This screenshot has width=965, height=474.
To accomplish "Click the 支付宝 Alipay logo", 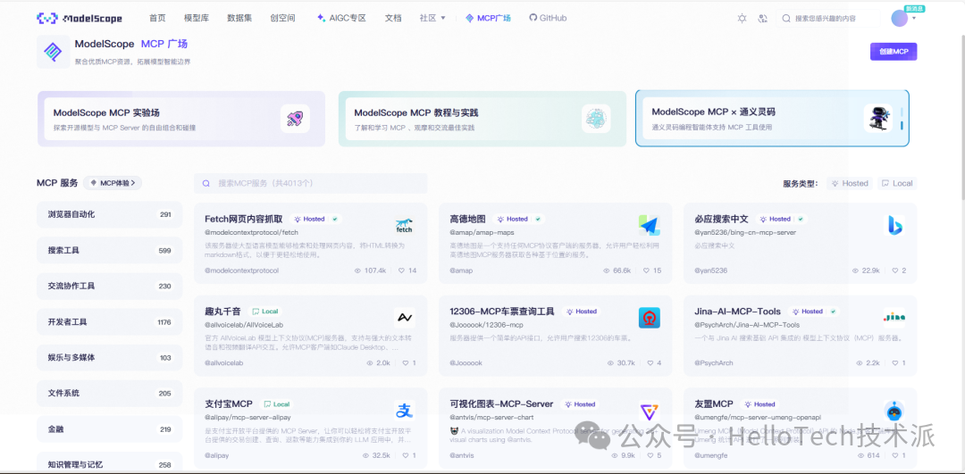I will tap(405, 410).
